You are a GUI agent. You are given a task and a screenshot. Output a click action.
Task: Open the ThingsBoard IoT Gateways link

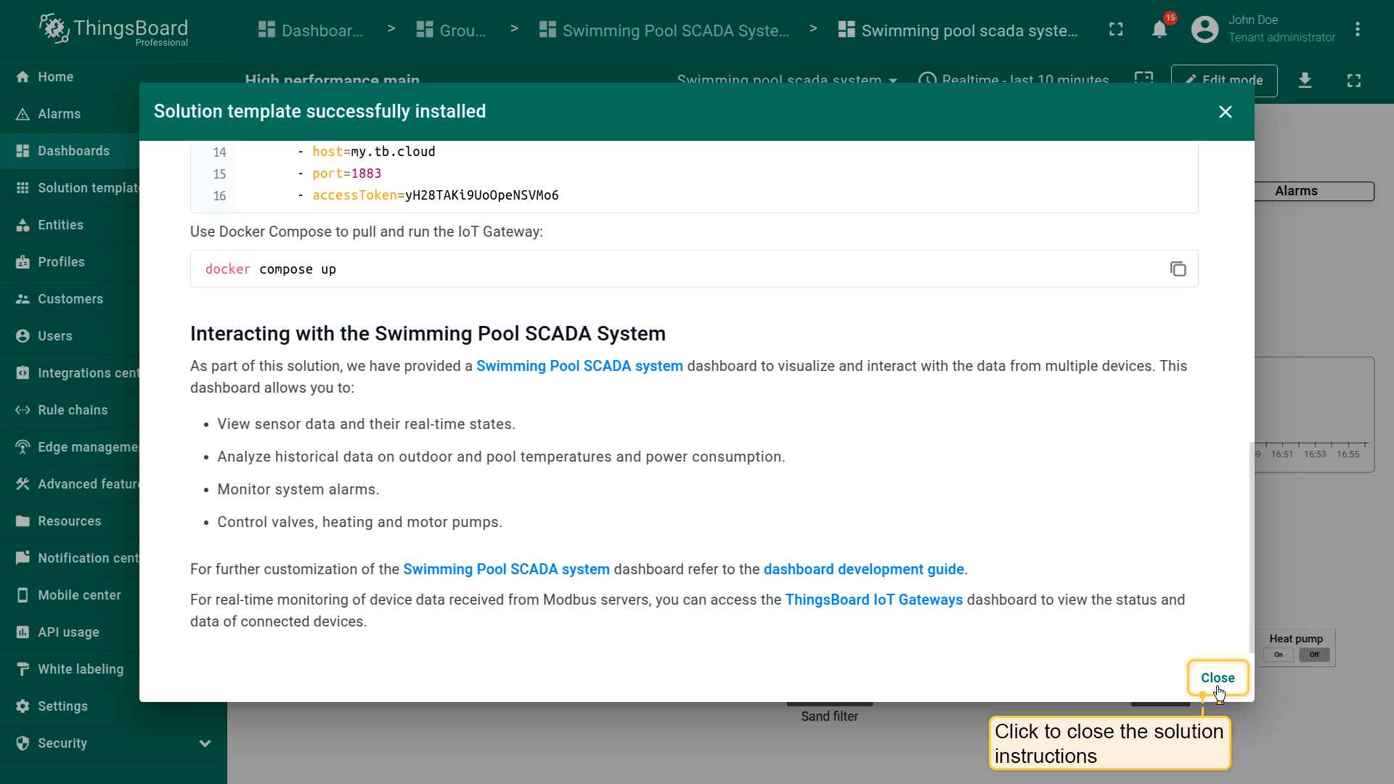[x=873, y=600]
